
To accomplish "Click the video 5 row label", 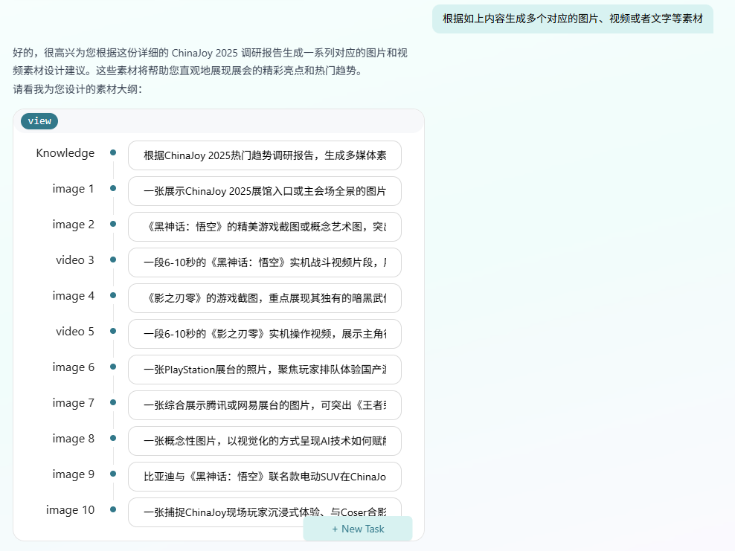I will [75, 331].
